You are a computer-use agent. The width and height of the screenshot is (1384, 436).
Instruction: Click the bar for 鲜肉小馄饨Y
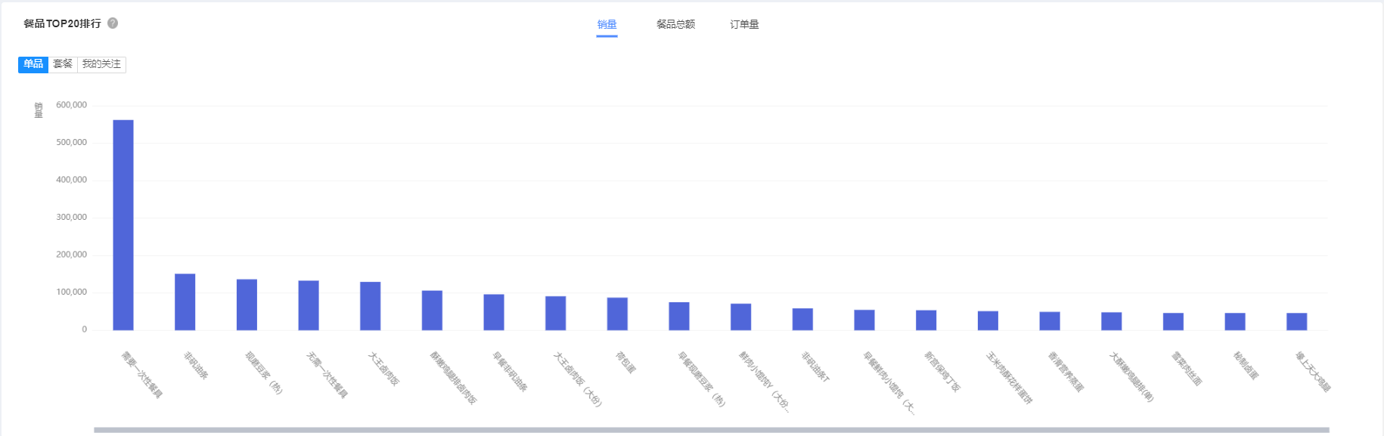[x=741, y=317]
